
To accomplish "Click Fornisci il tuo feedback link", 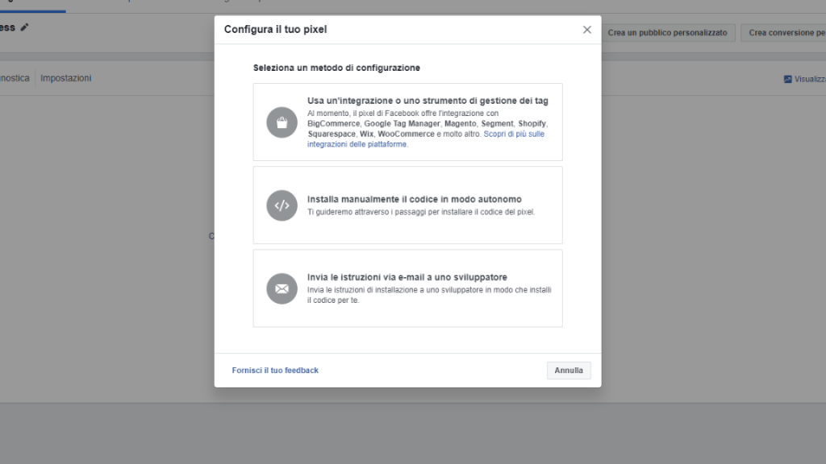I will [275, 371].
